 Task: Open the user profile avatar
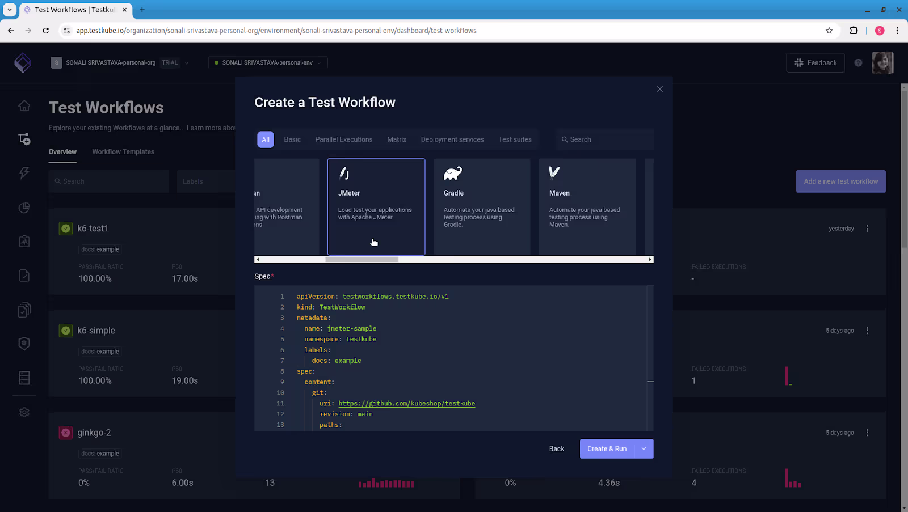[x=882, y=62]
